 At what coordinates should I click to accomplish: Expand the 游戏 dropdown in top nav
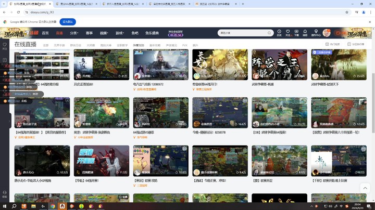point(120,33)
